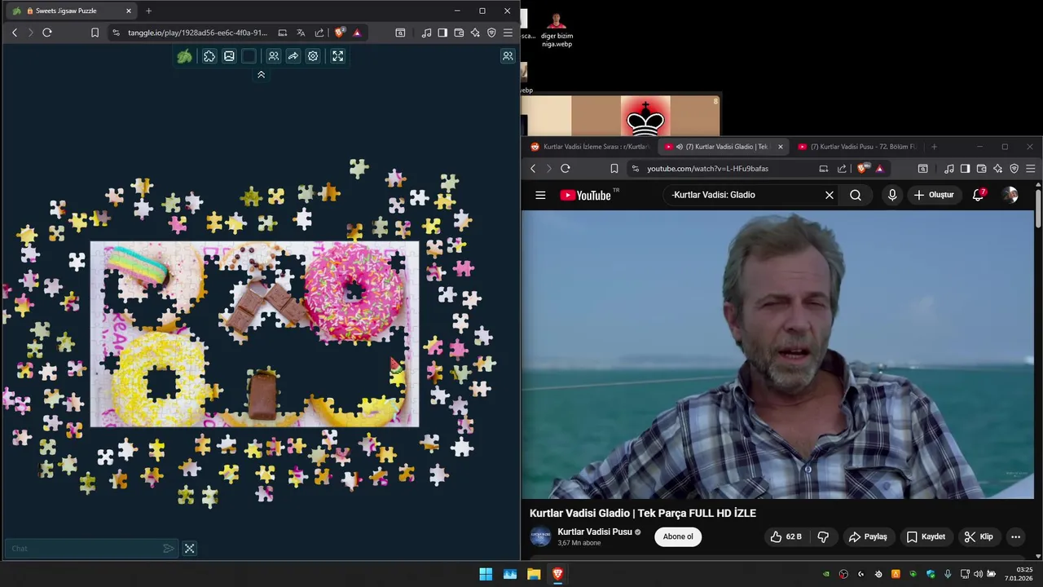Open the music playlist icon in Tanggle window
Viewport: 1043px width, 587px height.
(x=427, y=33)
